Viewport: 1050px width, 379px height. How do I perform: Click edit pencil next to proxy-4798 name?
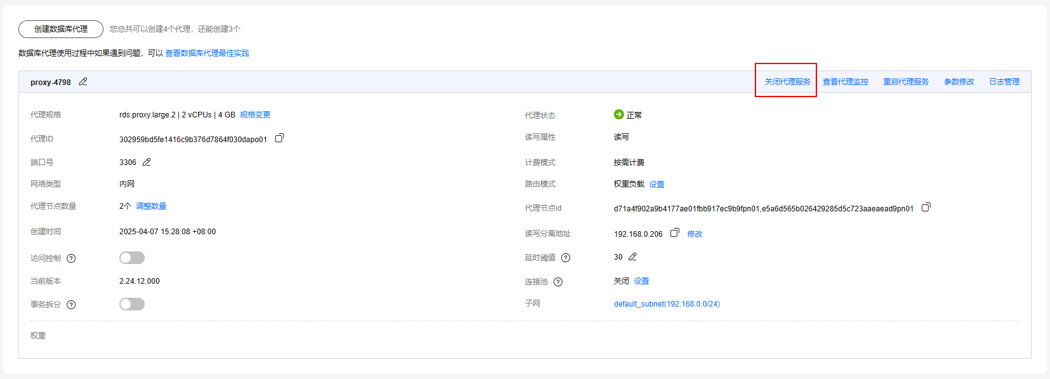pyautogui.click(x=83, y=82)
